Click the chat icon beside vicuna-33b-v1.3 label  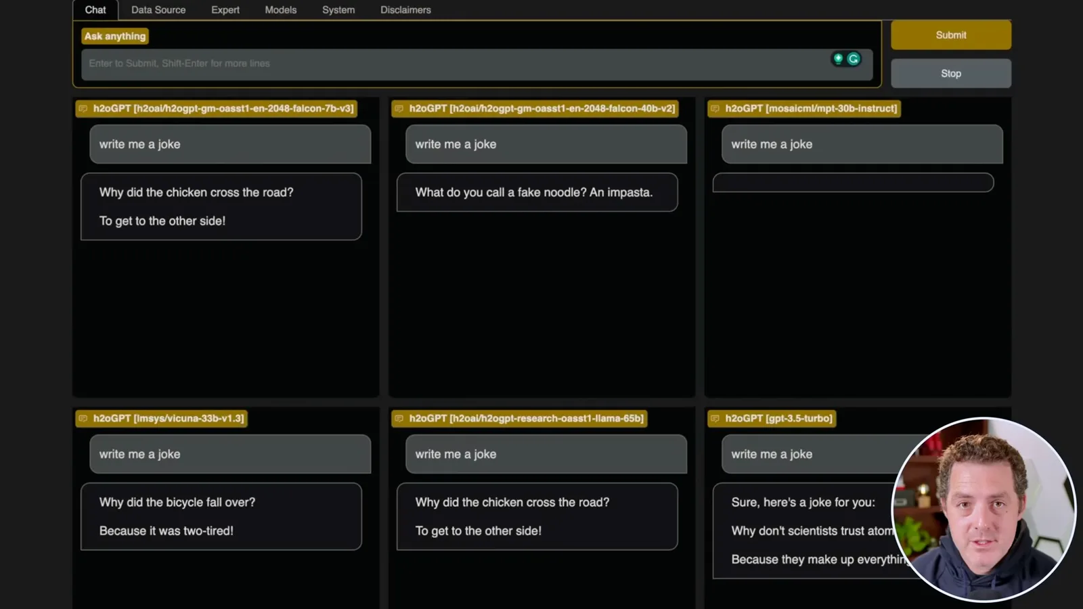coord(83,418)
